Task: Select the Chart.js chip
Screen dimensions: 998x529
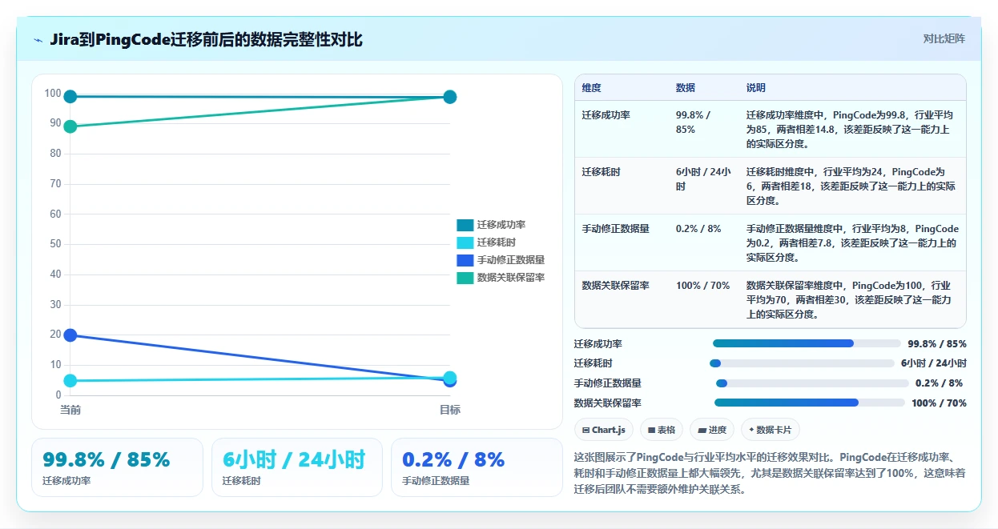Action: (604, 430)
